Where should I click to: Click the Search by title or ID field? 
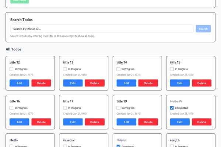click(102, 29)
